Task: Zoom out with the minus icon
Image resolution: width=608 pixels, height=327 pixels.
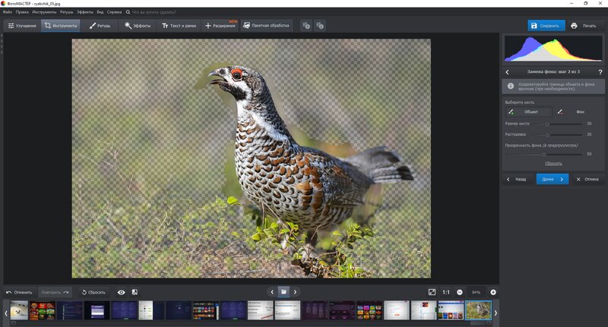Action: click(460, 293)
